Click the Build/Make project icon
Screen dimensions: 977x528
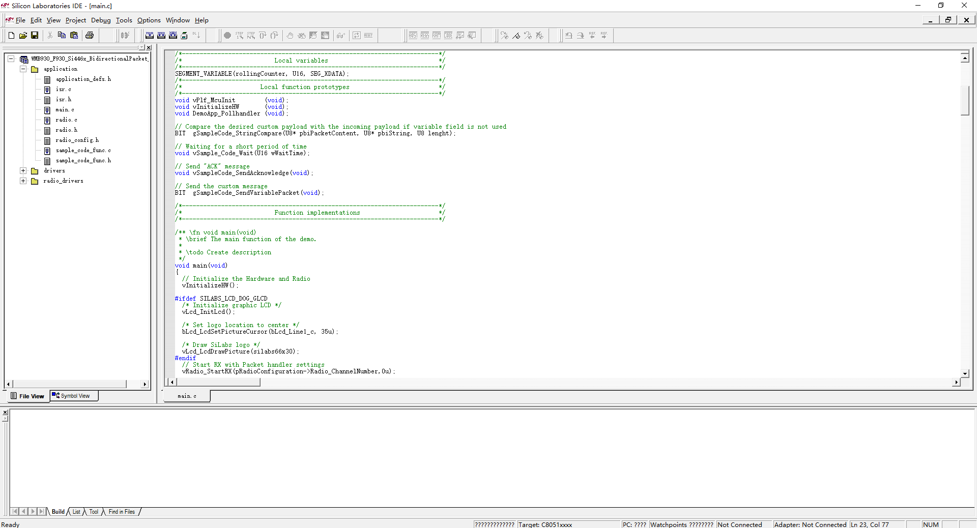pyautogui.click(x=161, y=35)
